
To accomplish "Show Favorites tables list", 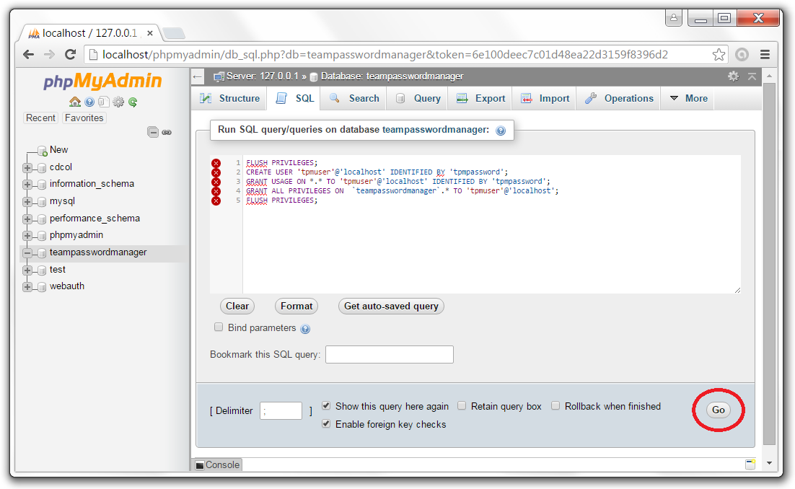I will pyautogui.click(x=84, y=118).
